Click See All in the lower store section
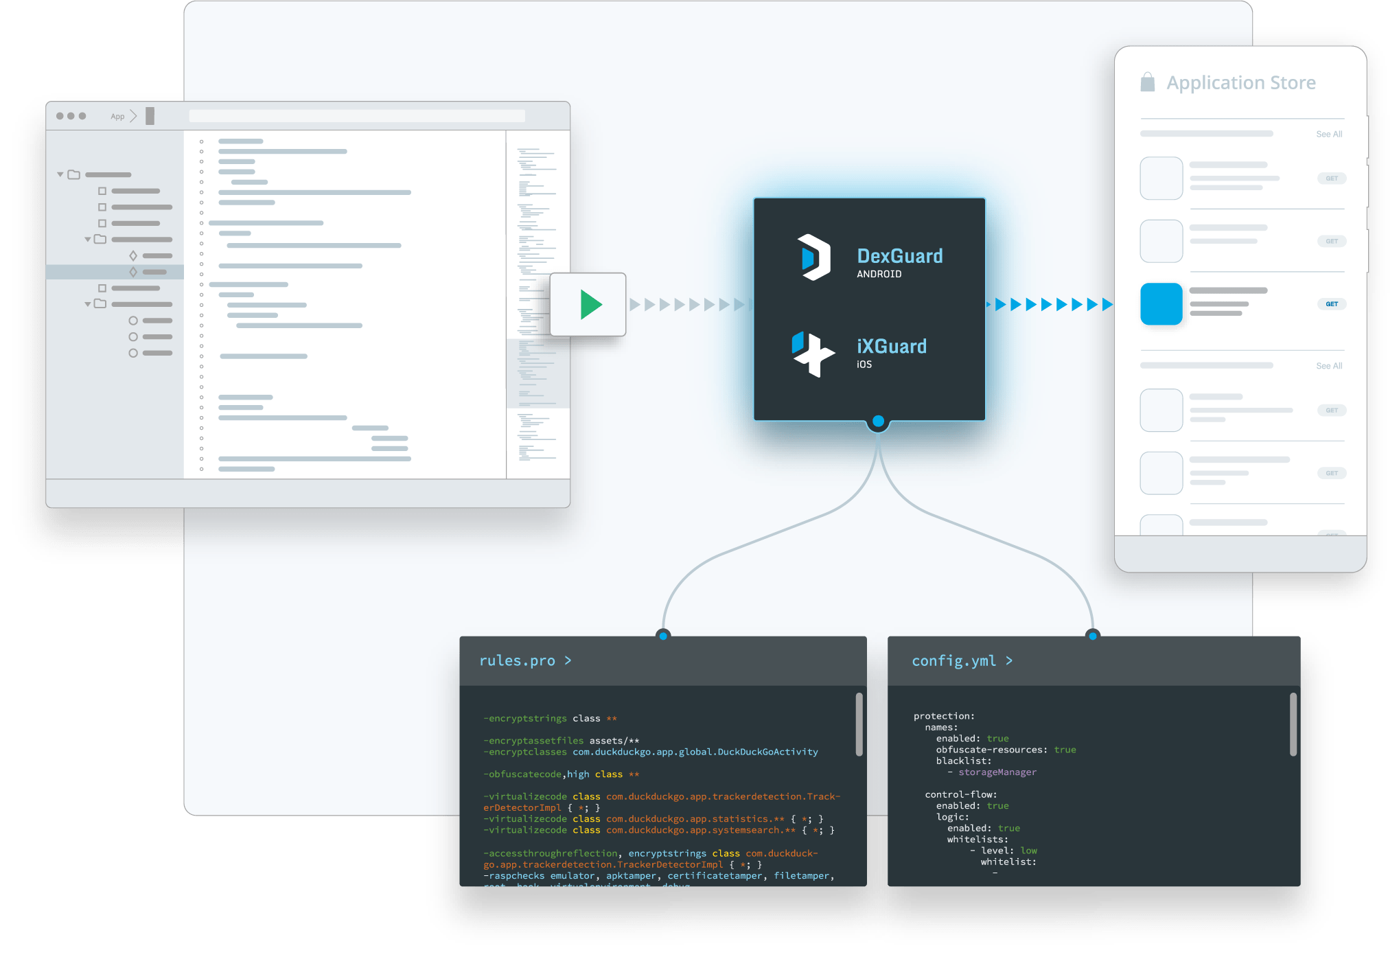Viewport: 1399px width, 957px height. [x=1329, y=367]
